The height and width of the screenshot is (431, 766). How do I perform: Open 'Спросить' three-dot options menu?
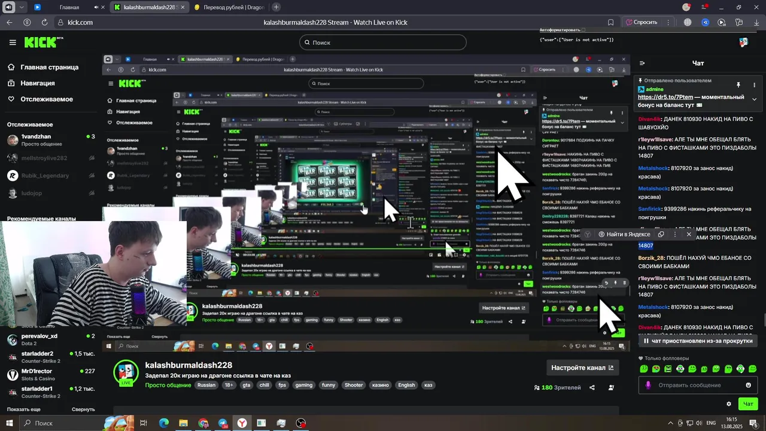click(x=669, y=22)
